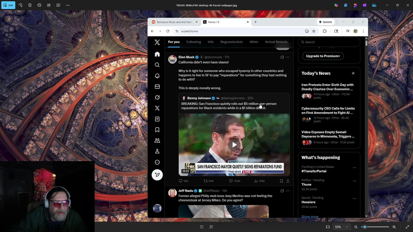This screenshot has width=413, height=232.
Task: Reply to Elon Musk's post (10K replies)
Action: (x=184, y=181)
